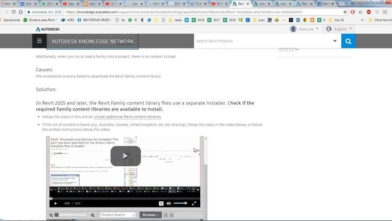Click the AUTODESK KNOWLEDGE NETWORK title

(92, 41)
